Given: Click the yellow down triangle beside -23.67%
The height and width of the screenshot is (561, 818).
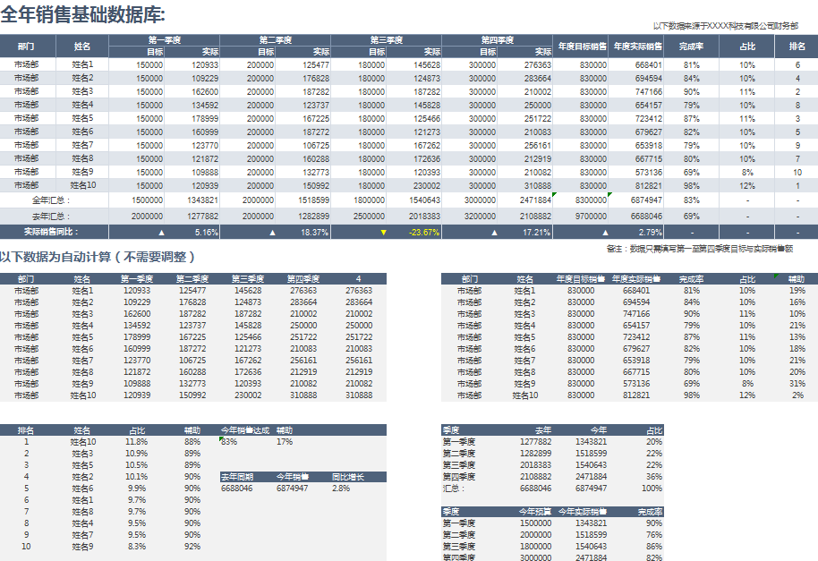Looking at the screenshot, I should click(x=384, y=233).
